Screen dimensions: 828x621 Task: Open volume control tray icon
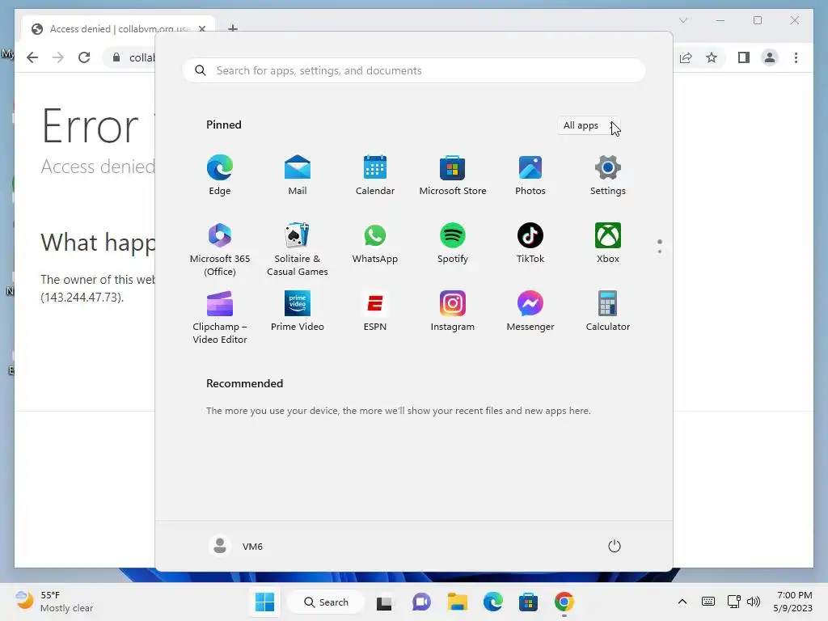point(754,602)
